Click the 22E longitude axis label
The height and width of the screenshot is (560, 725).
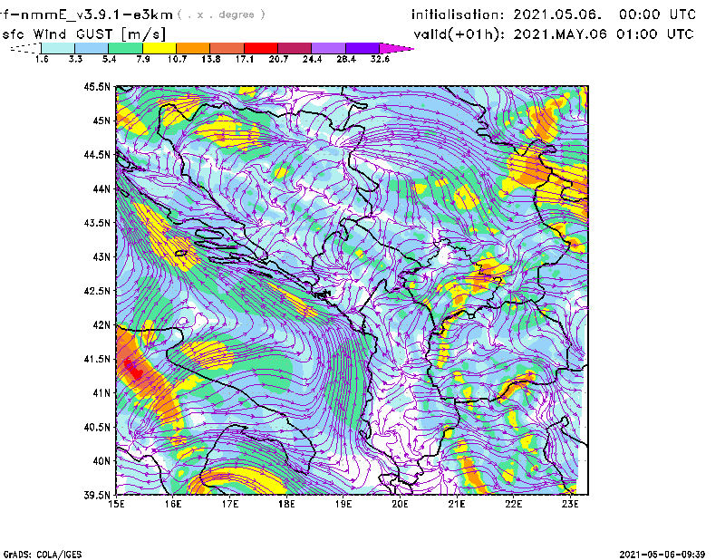click(x=514, y=504)
